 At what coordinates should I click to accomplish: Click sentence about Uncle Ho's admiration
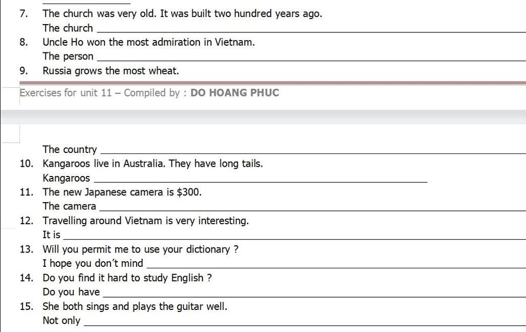148,42
